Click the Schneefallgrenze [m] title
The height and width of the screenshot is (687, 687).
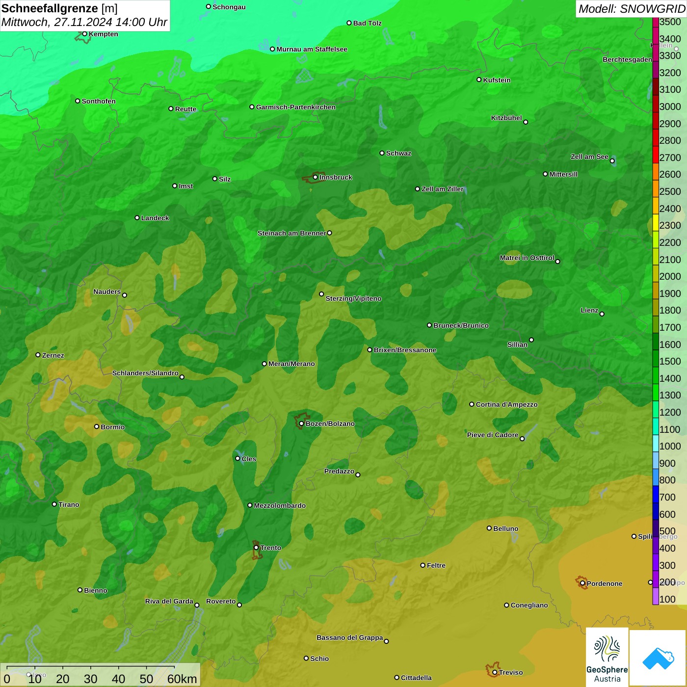59,8
